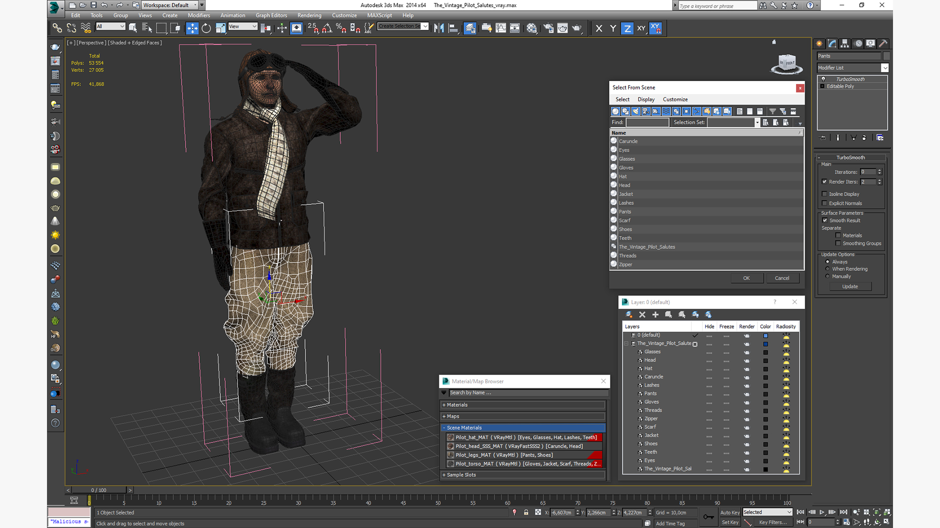
Task: Open Display menu in Select From Scene
Action: coord(646,99)
